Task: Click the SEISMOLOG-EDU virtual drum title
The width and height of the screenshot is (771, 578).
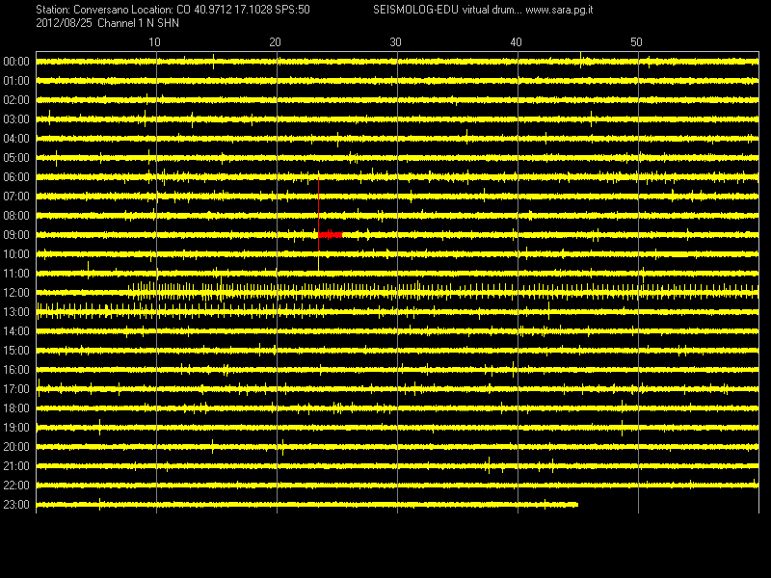Action: 447,10
